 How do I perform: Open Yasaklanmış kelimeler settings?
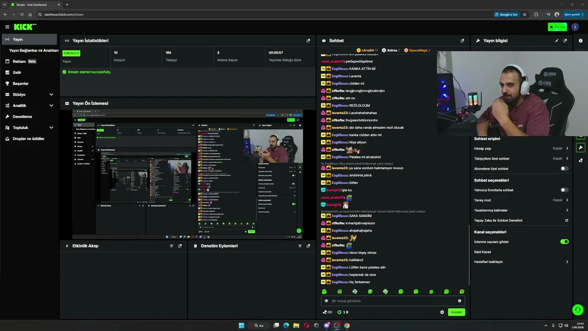click(521, 210)
